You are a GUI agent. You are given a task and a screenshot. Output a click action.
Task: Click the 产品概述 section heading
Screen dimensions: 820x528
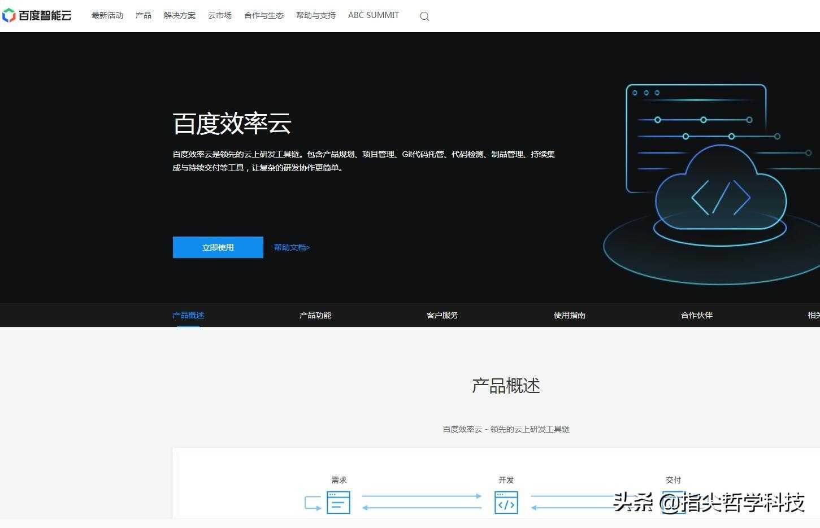(x=506, y=386)
